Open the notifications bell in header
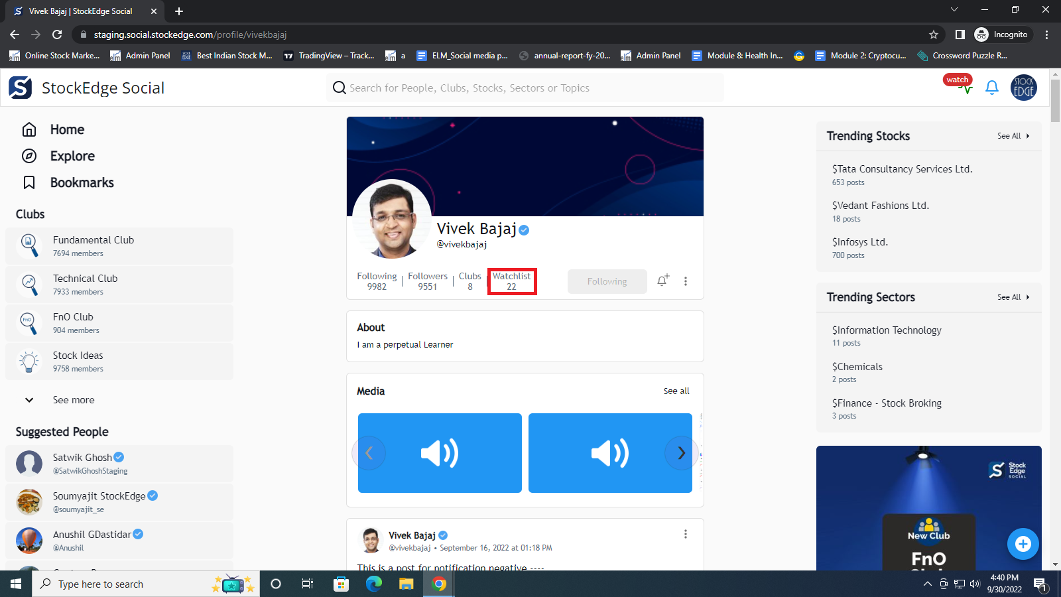1061x597 pixels. coord(992,88)
